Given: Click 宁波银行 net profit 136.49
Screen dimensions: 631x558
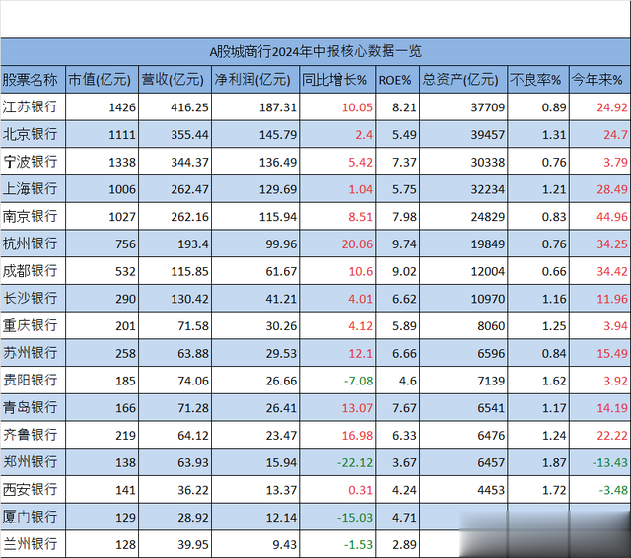Looking at the screenshot, I should tap(278, 162).
